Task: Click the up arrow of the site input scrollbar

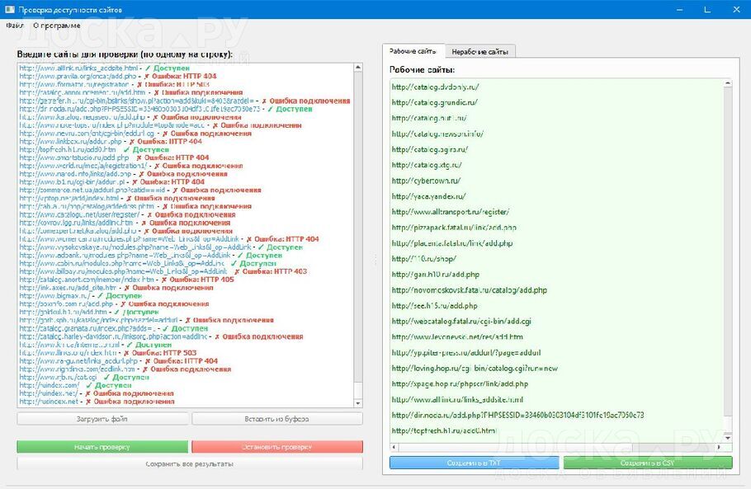Action: tap(357, 66)
